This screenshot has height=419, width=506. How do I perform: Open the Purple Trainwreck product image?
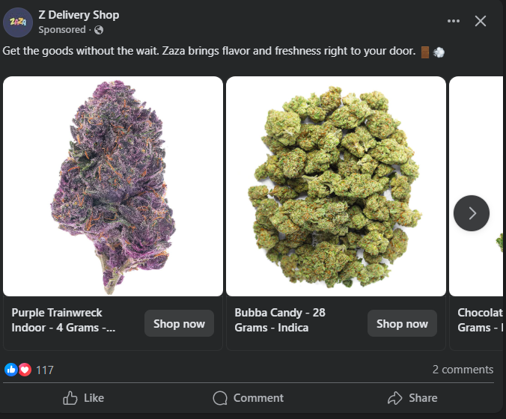tap(113, 186)
